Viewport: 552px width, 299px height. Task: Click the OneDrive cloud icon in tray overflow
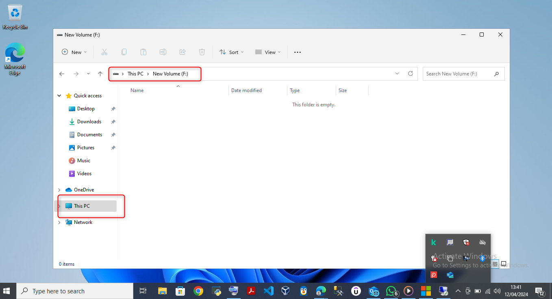pos(482,242)
